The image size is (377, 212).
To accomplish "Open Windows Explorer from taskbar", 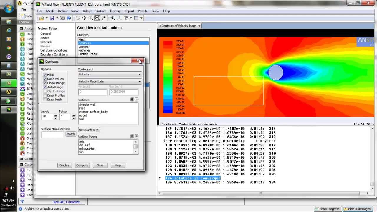I will (x=9, y=21).
